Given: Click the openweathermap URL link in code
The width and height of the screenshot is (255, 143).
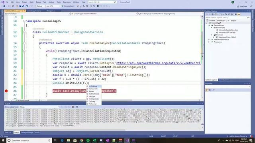Looking at the screenshot, I should pyautogui.click(x=159, y=63).
